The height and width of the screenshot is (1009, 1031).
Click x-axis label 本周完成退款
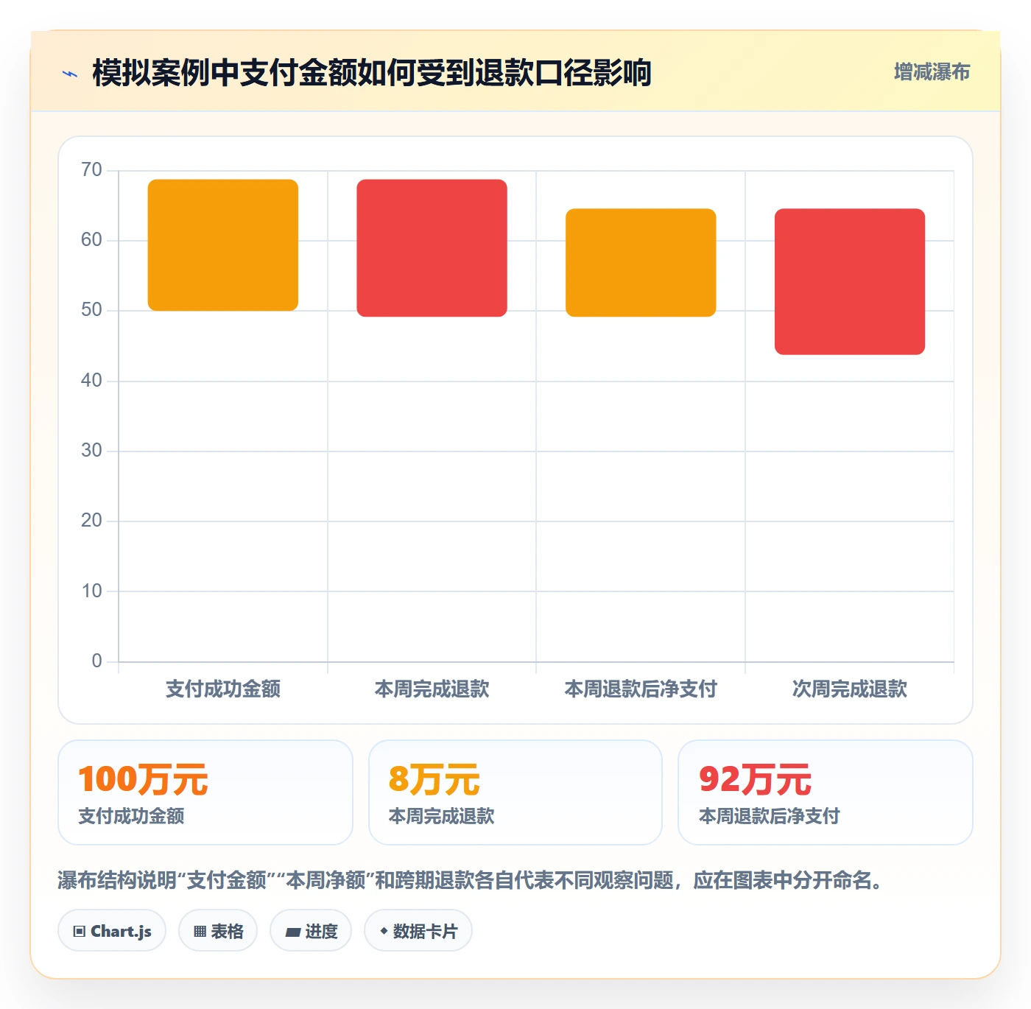tap(432, 689)
